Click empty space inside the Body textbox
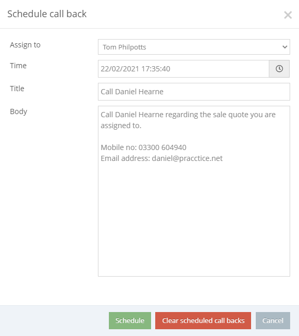The width and height of the screenshot is (299, 336). 194,219
